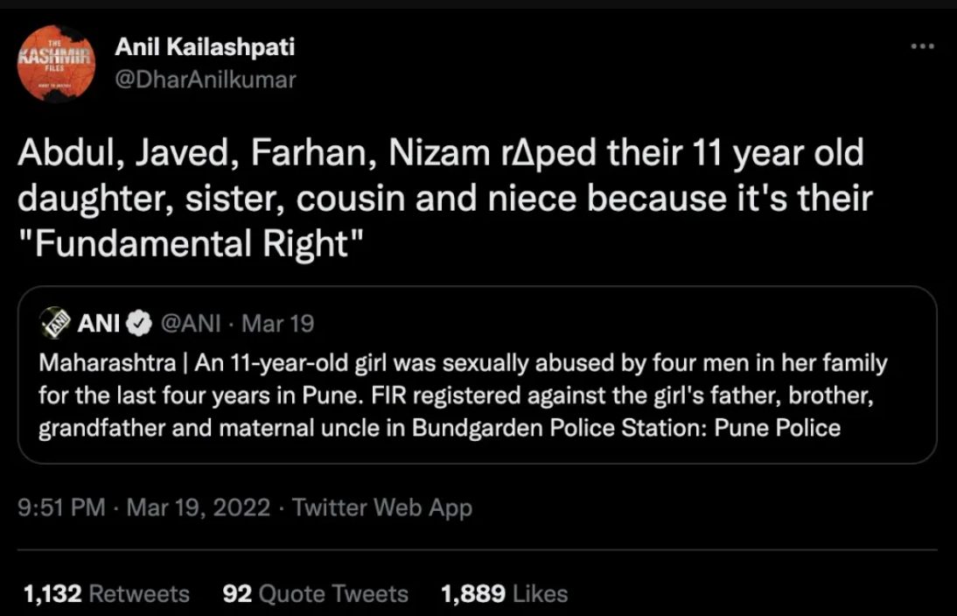Image resolution: width=957 pixels, height=616 pixels.
Task: View the 1,132 Retweets list
Action: coord(107,593)
